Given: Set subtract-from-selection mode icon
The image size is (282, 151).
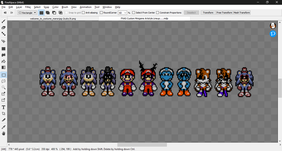Looking at the screenshot, I should click(54, 13).
